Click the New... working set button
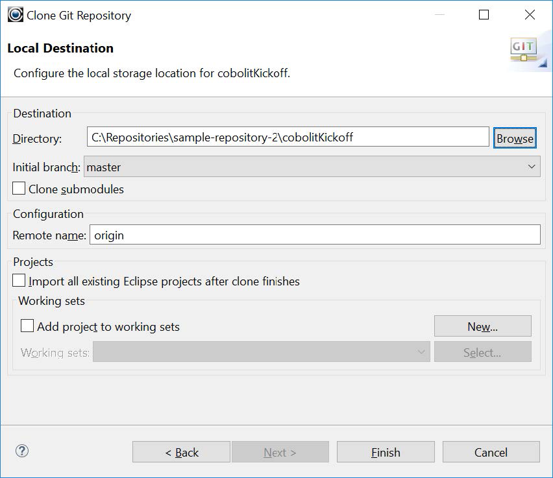This screenshot has height=478, width=553. 482,326
